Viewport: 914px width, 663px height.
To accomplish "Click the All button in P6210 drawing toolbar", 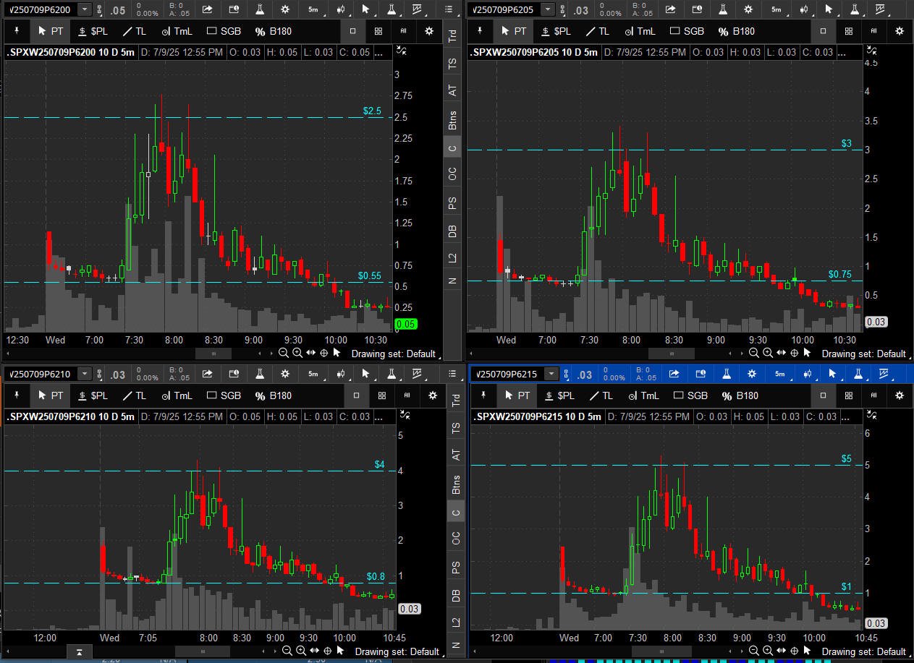I will pyautogui.click(x=407, y=395).
